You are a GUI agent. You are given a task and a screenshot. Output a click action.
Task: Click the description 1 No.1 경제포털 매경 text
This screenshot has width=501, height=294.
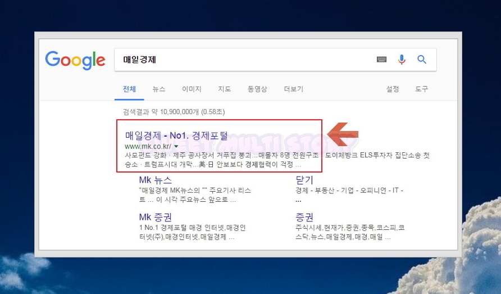pyautogui.click(x=192, y=232)
